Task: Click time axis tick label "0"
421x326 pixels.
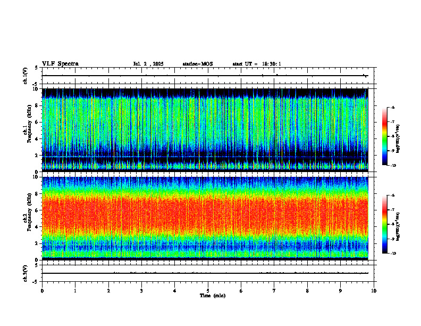Action: (42, 291)
